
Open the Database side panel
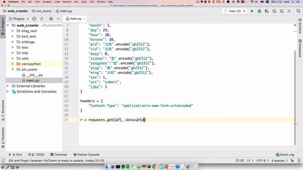point(300,48)
